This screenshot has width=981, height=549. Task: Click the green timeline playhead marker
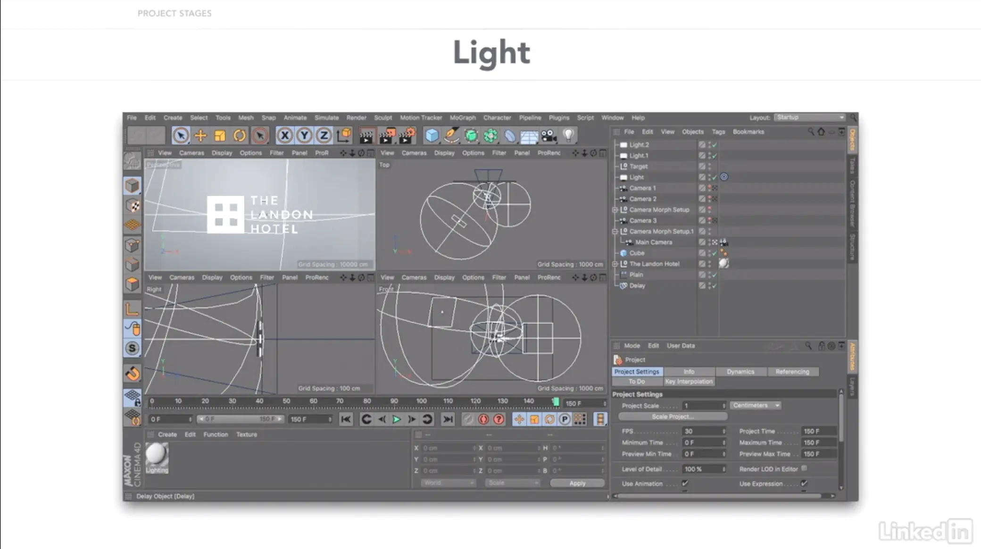[556, 402]
